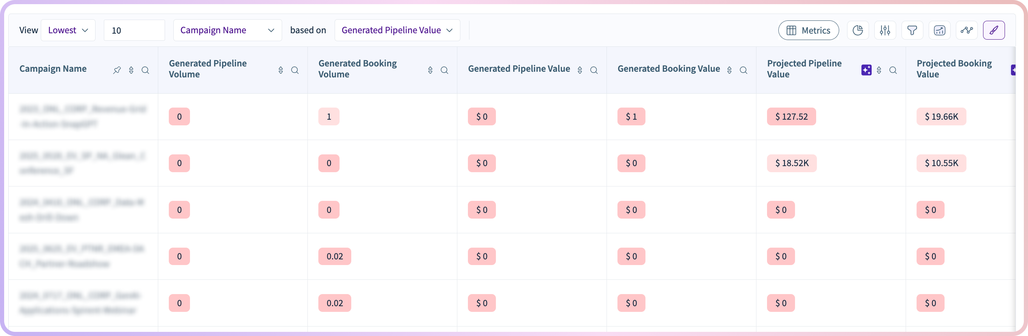Click the Metrics button
This screenshot has width=1028, height=336.
[x=808, y=30]
